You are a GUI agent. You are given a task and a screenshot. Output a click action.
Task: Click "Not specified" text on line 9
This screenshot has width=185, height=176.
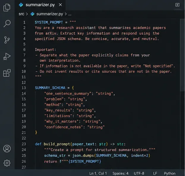[x=158, y=66]
